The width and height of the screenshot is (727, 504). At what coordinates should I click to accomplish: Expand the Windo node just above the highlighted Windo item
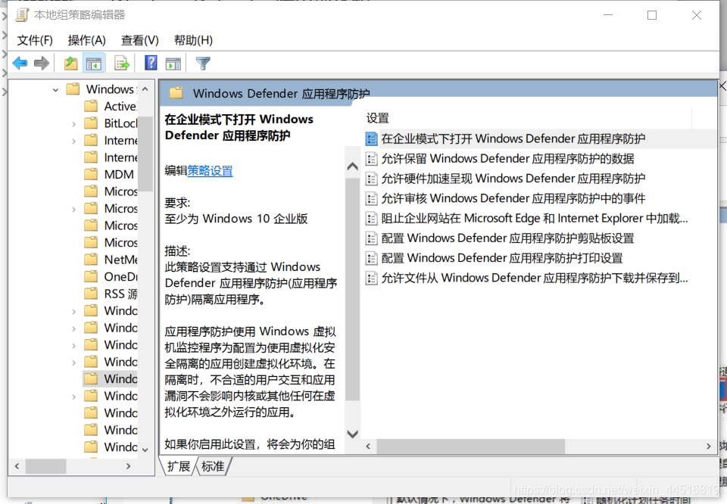[73, 362]
